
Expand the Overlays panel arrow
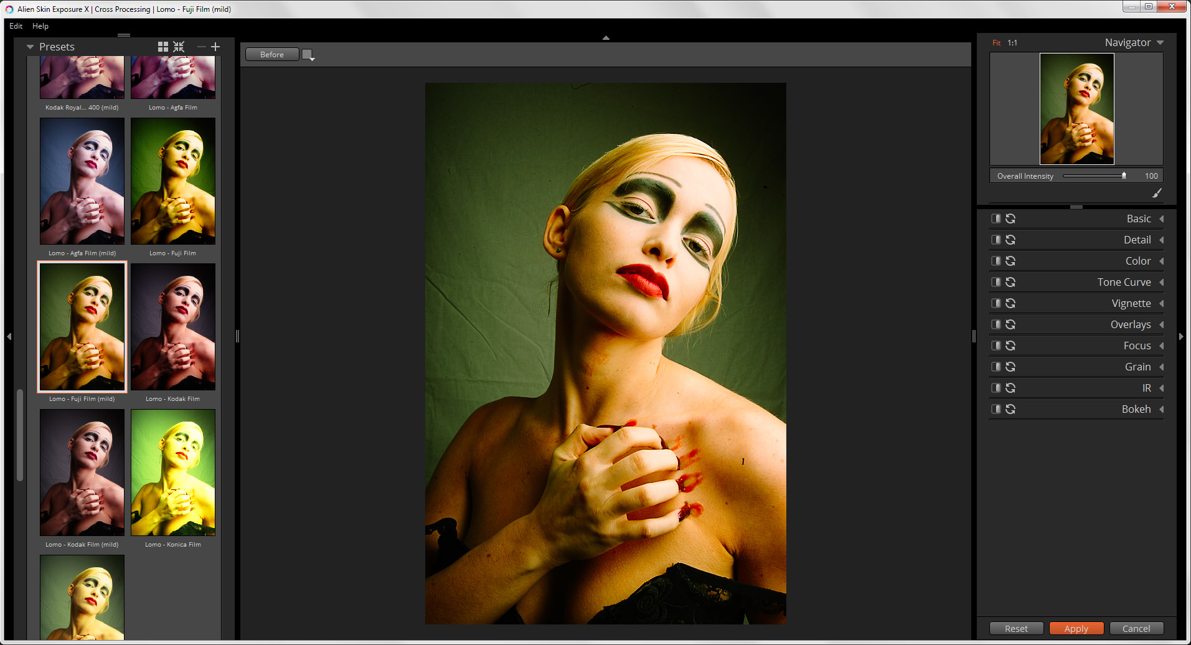coord(1161,324)
